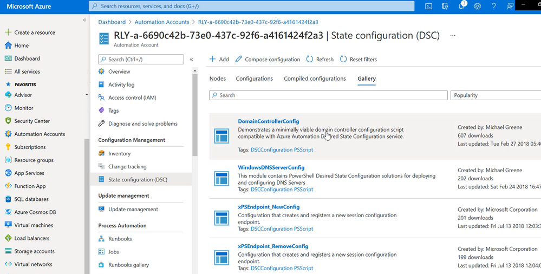
Task: Click DomainControllerConfig tags link
Action: [x=282, y=150]
